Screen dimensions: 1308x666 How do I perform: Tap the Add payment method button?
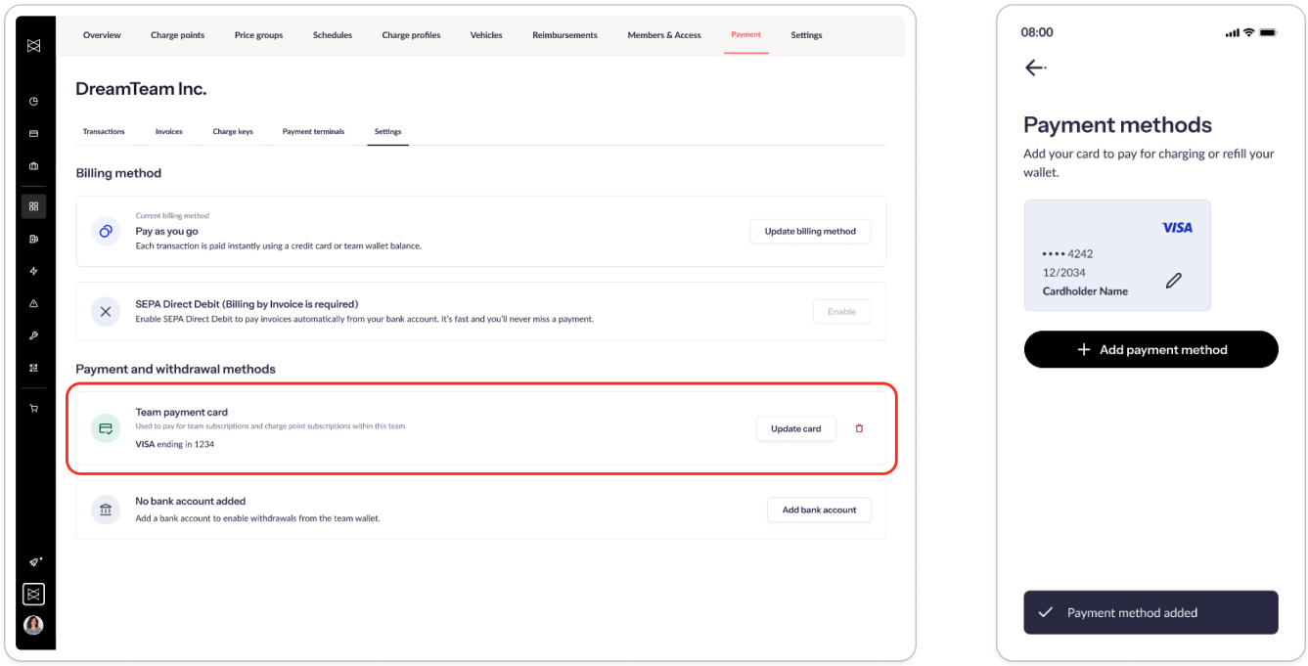(1150, 349)
